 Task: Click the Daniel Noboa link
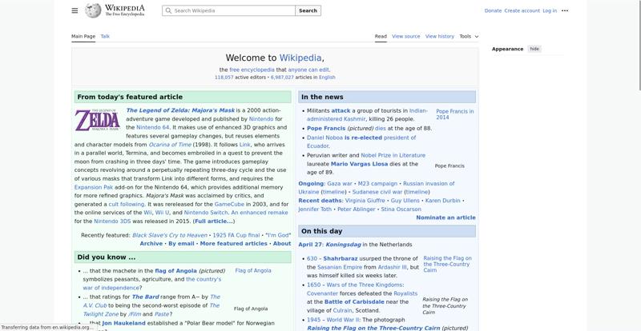coord(325,138)
